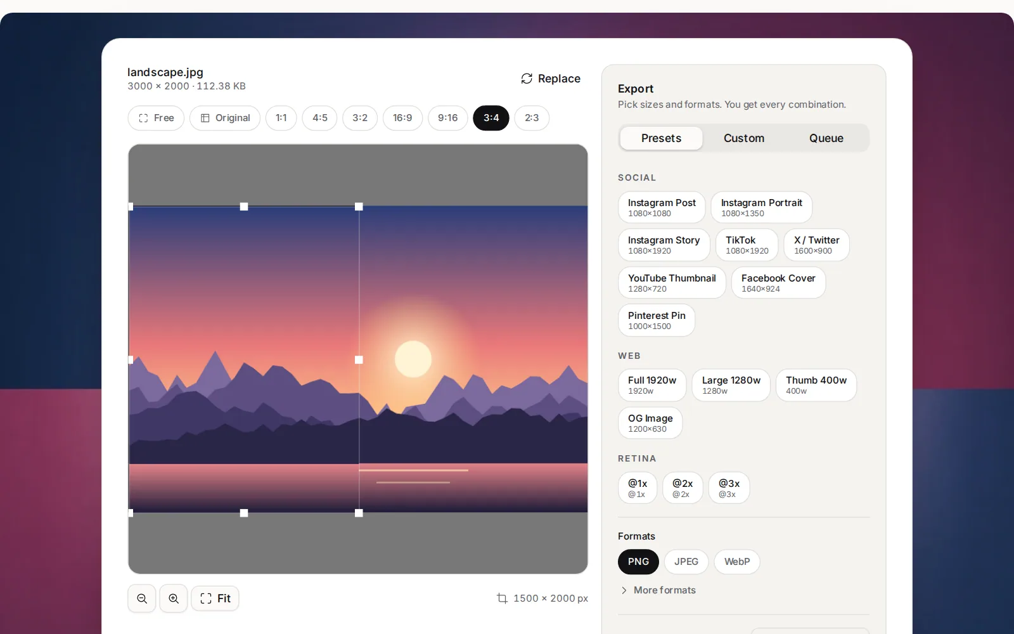Add the Facebook Cover preset

(x=778, y=283)
